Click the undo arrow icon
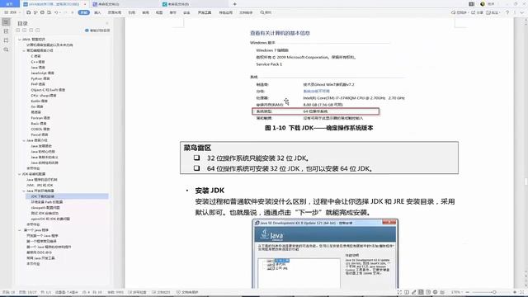Image resolution: width=528 pixels, height=297 pixels. 56,12
